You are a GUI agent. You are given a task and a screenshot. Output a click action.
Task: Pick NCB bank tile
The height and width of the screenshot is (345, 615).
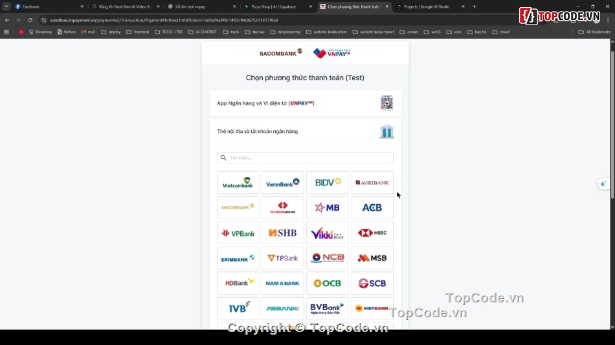pos(328,258)
